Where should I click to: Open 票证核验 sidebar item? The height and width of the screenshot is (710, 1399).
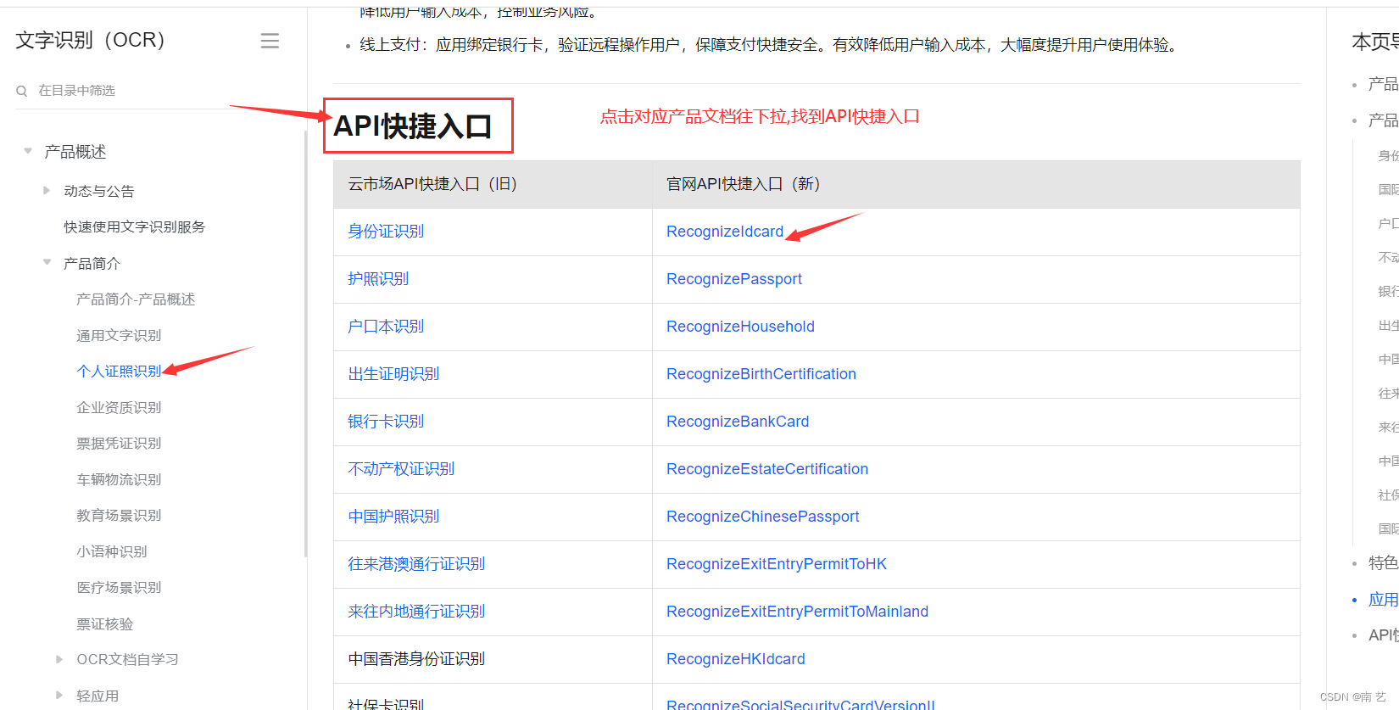(x=105, y=623)
